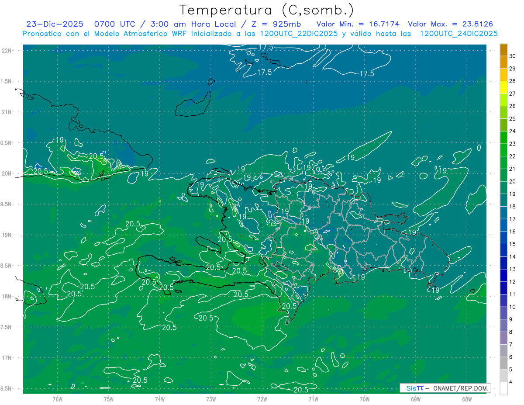This screenshot has width=524, height=405.
Task: Click color bar label '11'
Action: 513,294
